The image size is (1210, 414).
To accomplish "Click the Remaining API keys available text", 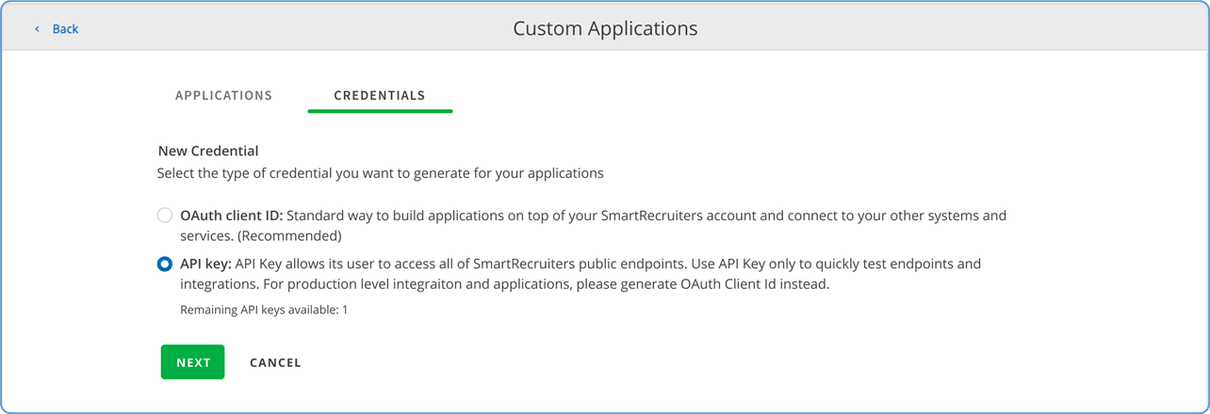I will [x=264, y=310].
